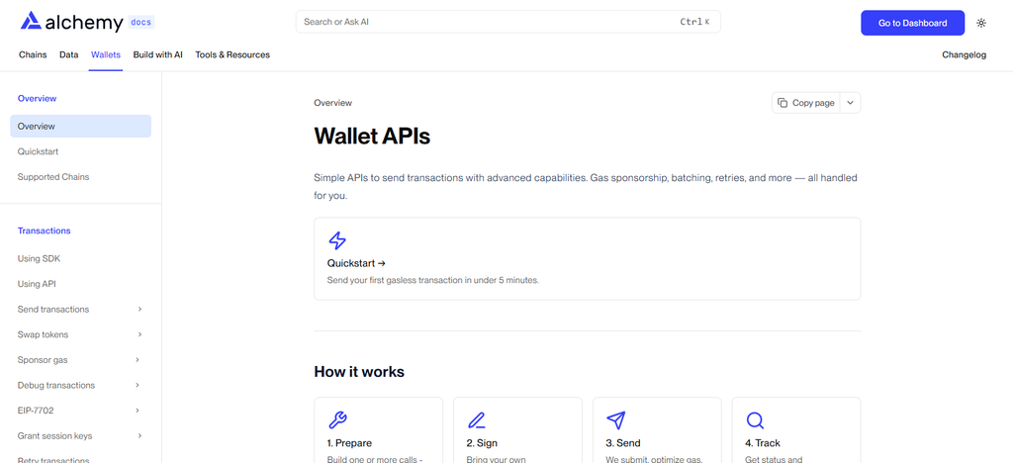Image resolution: width=1013 pixels, height=463 pixels.
Task: Expand the Debug transactions section
Action: pyautogui.click(x=139, y=385)
